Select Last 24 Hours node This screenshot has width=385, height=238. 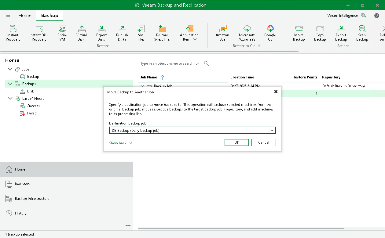tap(33, 99)
